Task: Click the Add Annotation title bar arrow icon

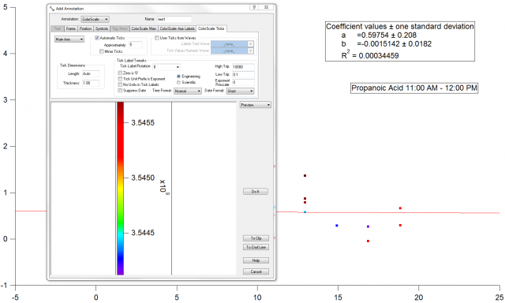Action: (x=52, y=9)
